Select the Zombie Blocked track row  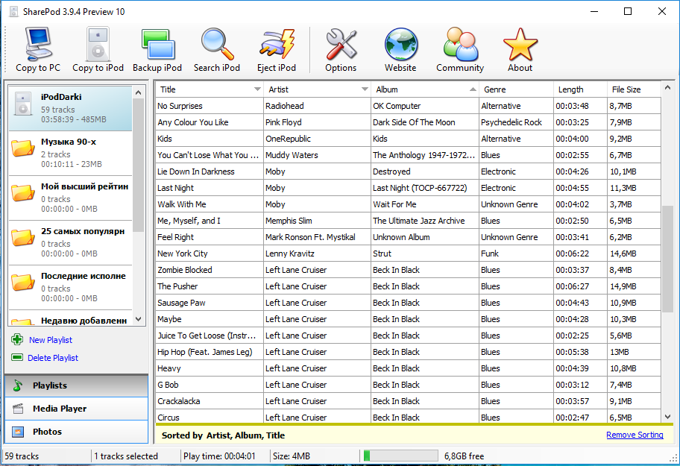209,270
